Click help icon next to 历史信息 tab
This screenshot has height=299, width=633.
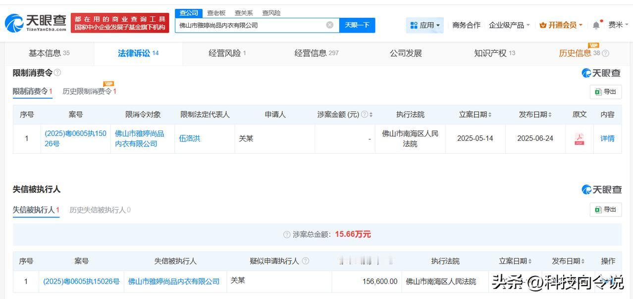605,53
